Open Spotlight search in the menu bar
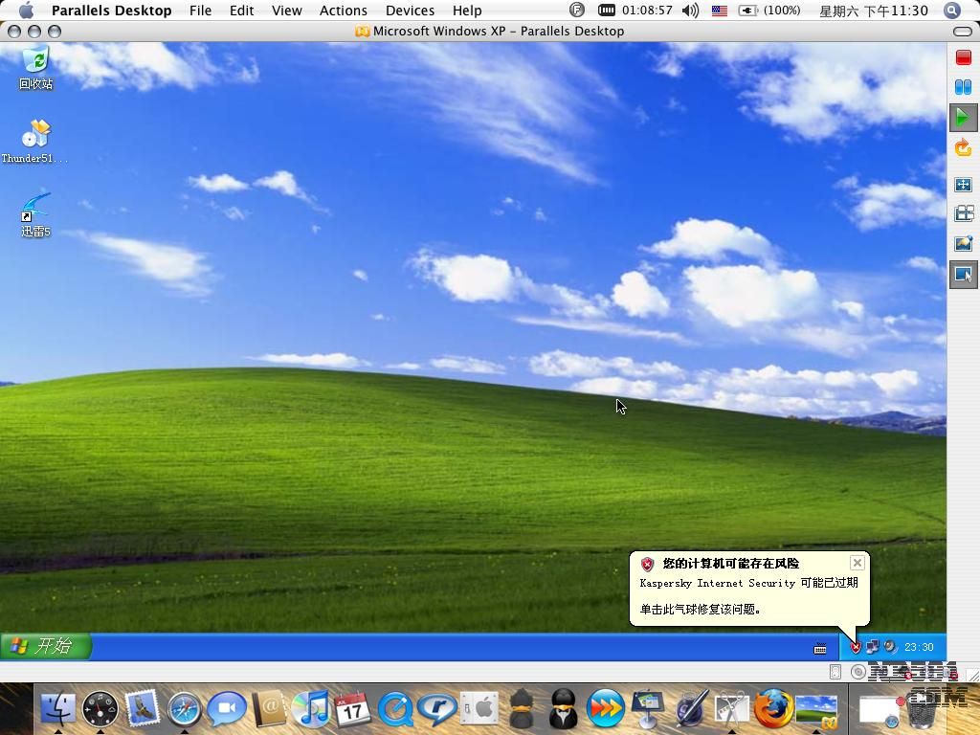 951,11
